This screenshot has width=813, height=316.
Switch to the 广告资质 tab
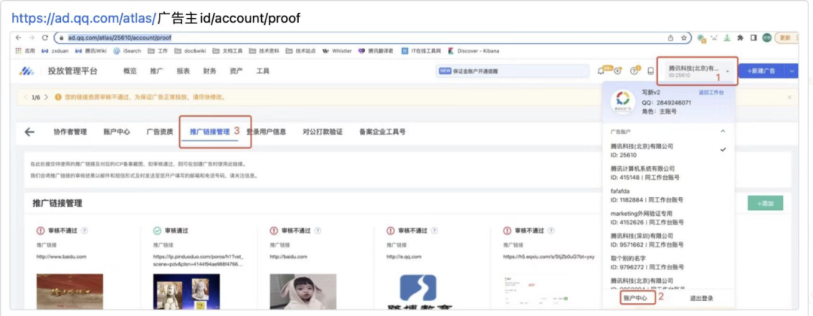[160, 132]
